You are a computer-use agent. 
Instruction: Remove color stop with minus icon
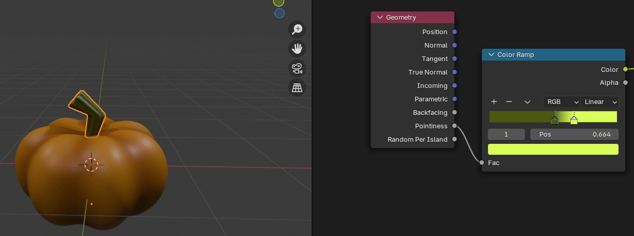pos(509,102)
